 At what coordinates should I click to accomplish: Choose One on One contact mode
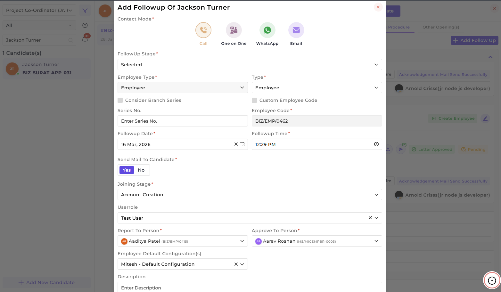click(x=234, y=30)
